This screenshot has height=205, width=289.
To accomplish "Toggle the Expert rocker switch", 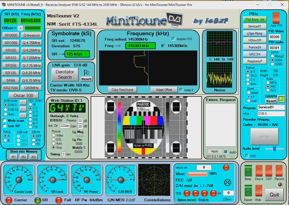I will (x=248, y=191).
